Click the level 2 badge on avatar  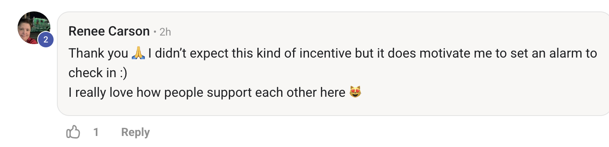46,40
